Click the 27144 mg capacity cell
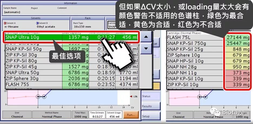This screenshot has width=253, height=124. [x=237, y=37]
